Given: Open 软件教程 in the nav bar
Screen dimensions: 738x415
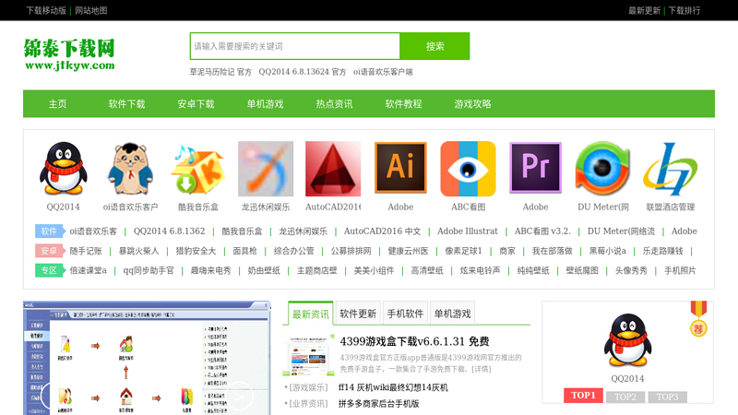Looking at the screenshot, I should pos(403,104).
